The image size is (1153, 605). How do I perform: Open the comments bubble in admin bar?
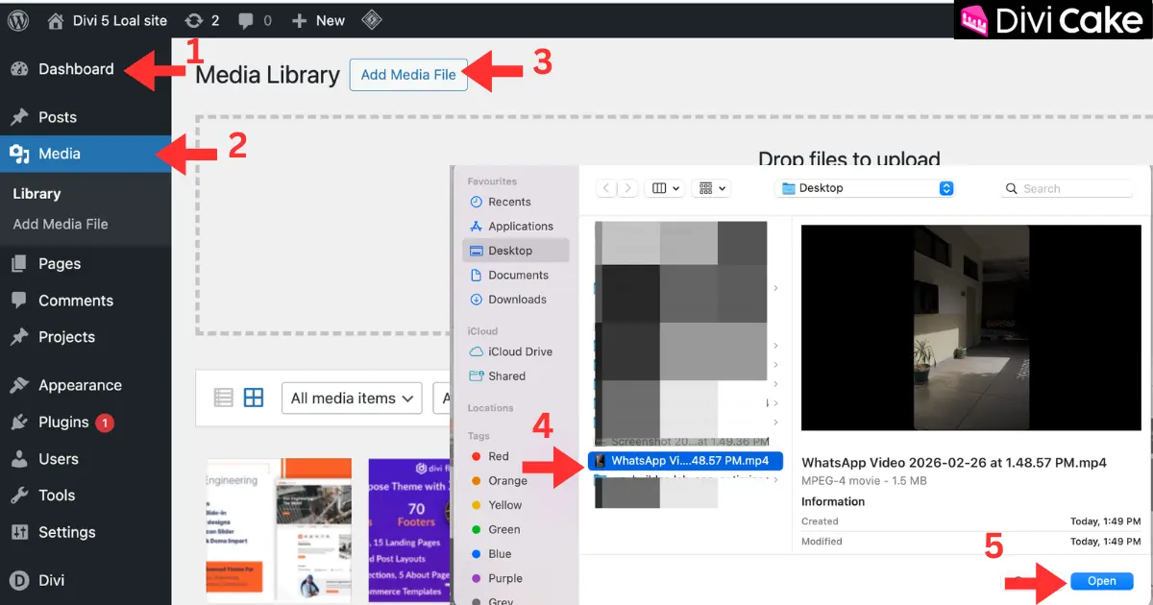254,20
